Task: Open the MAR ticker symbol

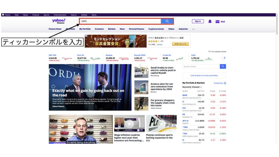Action: (185, 95)
